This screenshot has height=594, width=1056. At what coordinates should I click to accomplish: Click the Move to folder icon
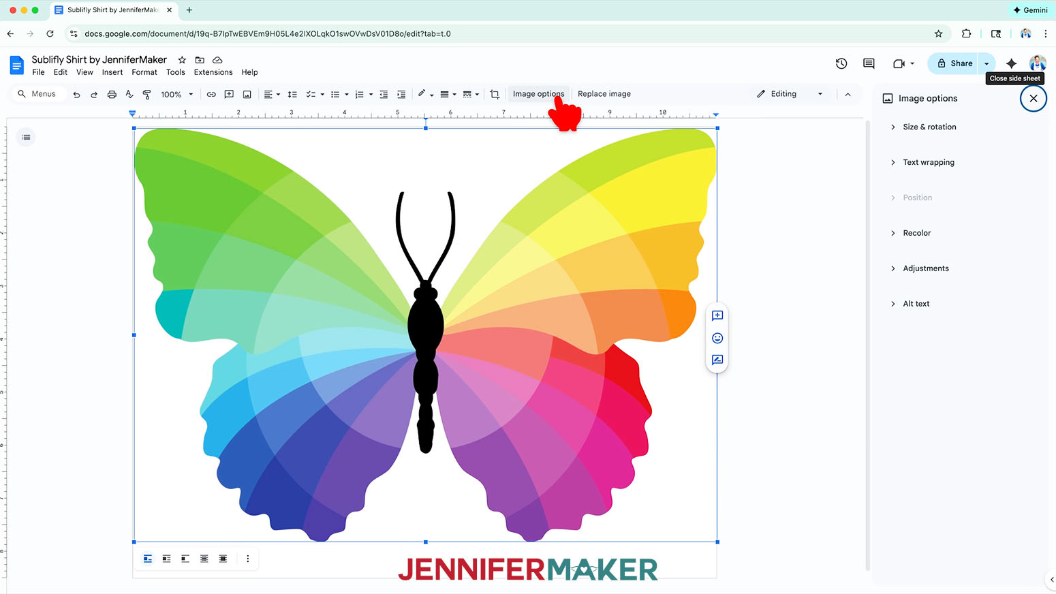click(x=200, y=60)
